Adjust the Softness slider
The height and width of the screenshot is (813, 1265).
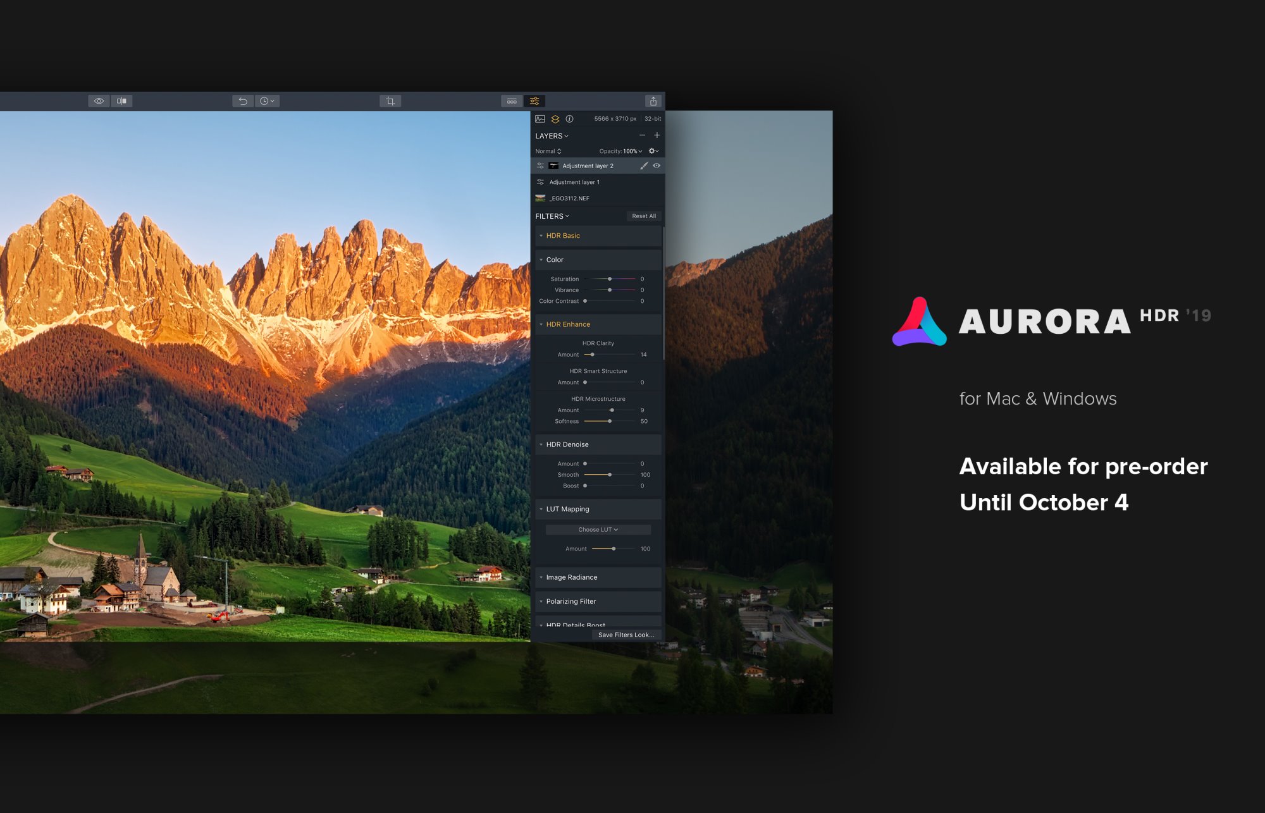pyautogui.click(x=610, y=421)
